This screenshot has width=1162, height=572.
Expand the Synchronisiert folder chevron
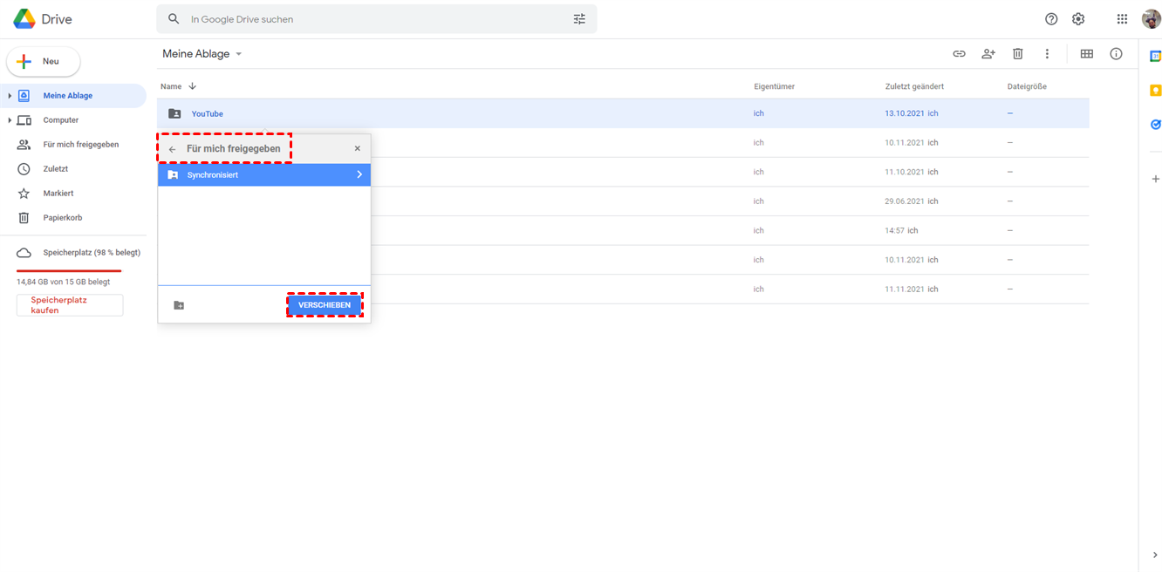(359, 175)
